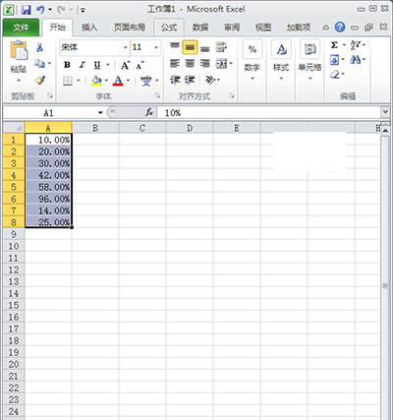Click the Decrease Font Size icon

coord(140,65)
